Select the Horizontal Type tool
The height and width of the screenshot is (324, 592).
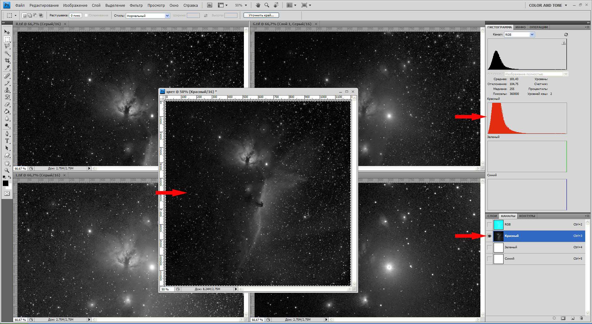click(7, 141)
